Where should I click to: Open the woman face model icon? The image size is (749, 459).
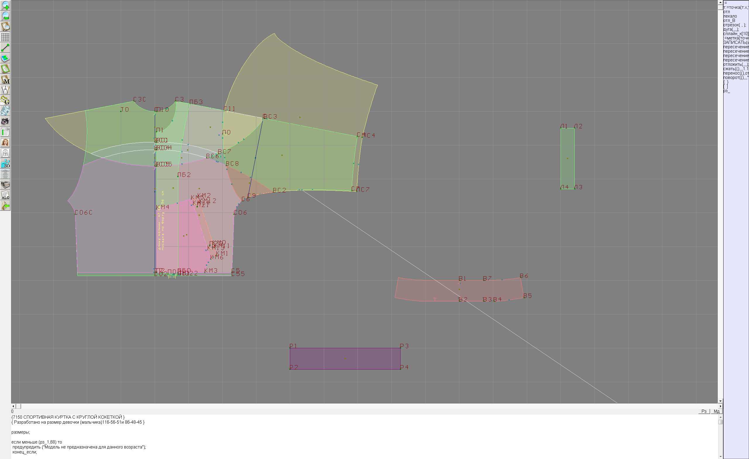(6, 142)
